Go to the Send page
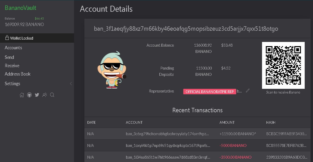Viewport: 313px width, 162px height. (x=9, y=57)
